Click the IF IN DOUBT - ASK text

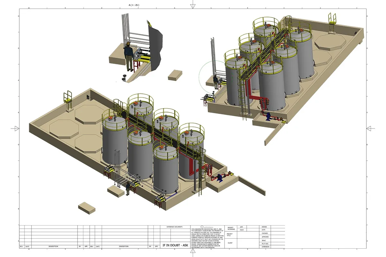(175, 245)
